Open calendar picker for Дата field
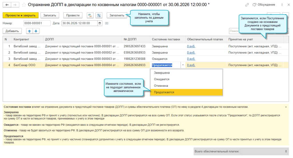Screen dimensions: 293x158 100,23
